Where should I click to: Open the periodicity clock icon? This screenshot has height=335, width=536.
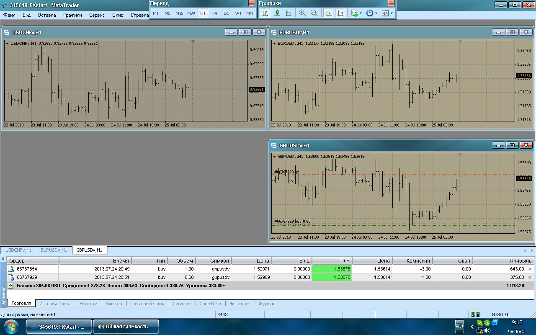369,13
